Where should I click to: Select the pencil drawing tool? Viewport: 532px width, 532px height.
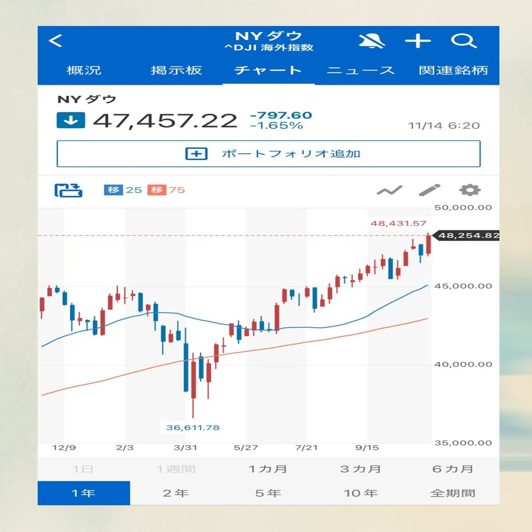tap(430, 190)
